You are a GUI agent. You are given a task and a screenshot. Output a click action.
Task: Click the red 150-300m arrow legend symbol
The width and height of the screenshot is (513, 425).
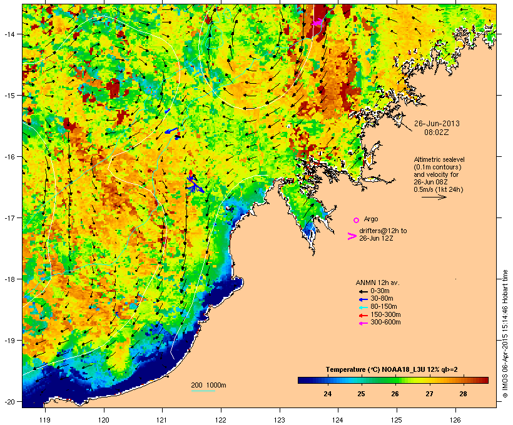tap(363, 315)
